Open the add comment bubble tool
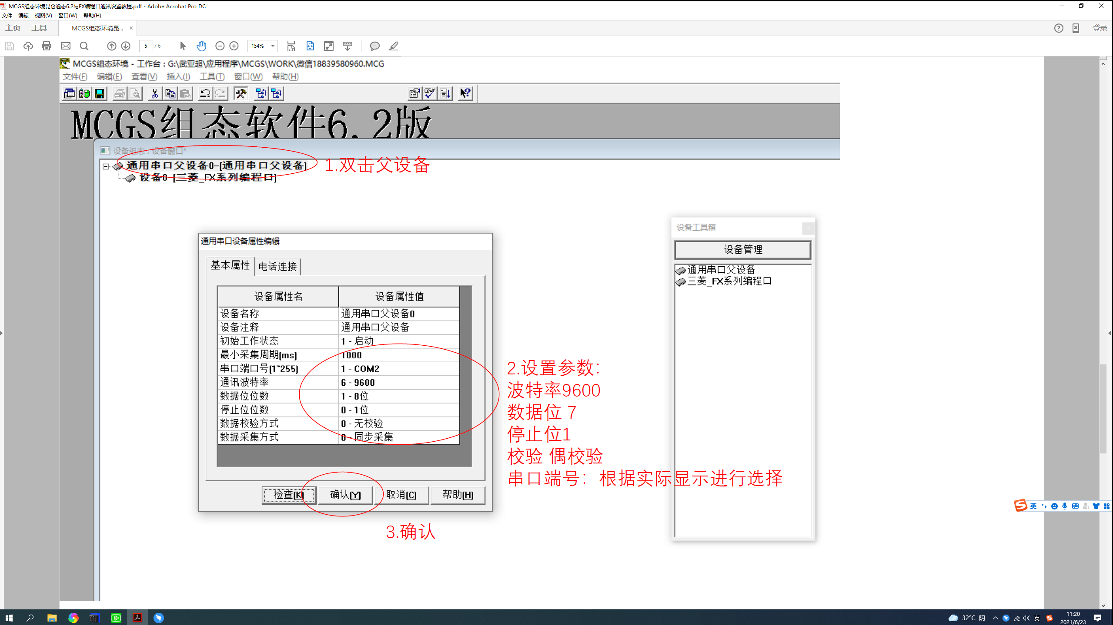The width and height of the screenshot is (1113, 625). tap(374, 46)
